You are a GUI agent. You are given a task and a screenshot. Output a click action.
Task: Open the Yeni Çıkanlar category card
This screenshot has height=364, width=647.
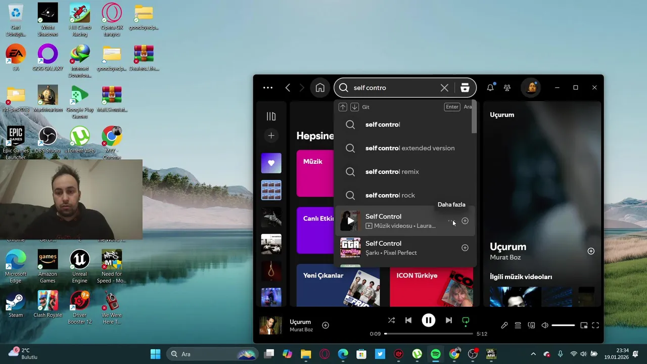tap(338, 285)
